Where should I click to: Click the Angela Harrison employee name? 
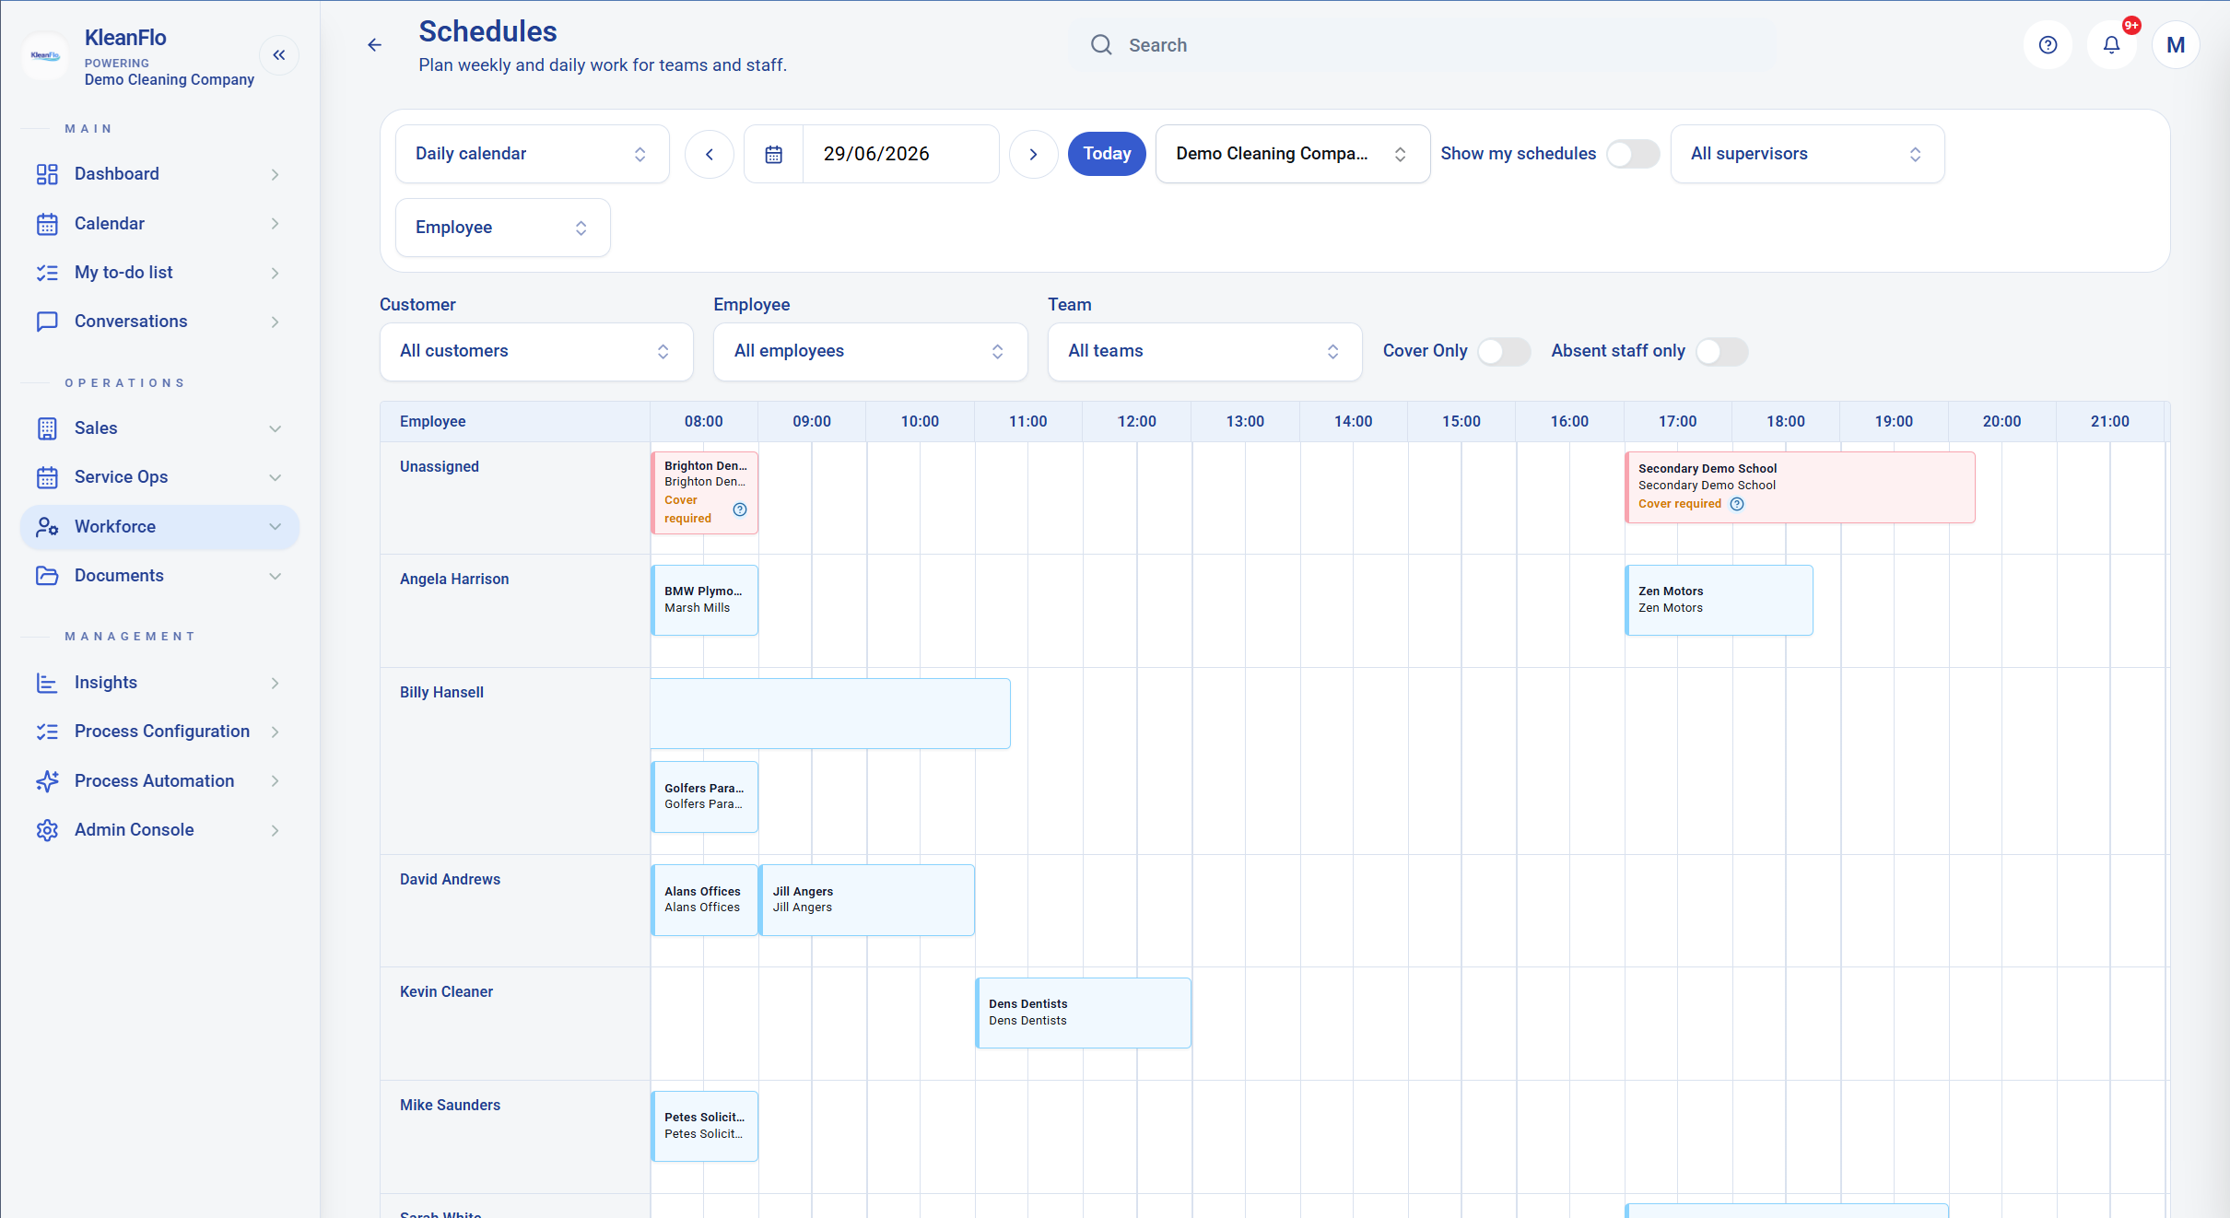pyautogui.click(x=454, y=579)
